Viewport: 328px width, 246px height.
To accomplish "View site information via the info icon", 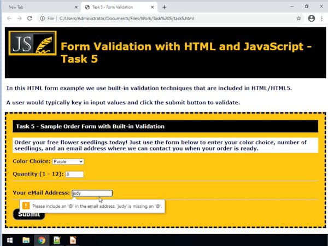I will coord(43,19).
